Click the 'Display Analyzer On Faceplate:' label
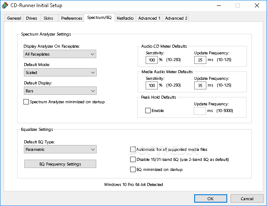 coord(51,46)
